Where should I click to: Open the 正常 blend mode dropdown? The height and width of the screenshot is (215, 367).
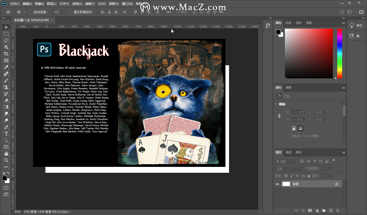point(289,169)
